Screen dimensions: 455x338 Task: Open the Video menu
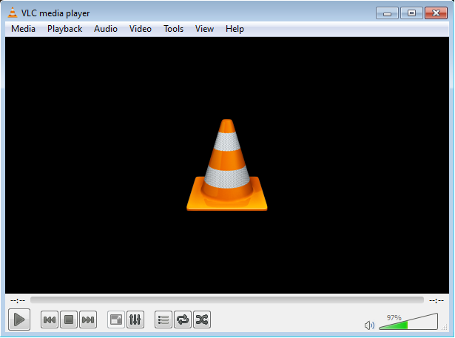click(141, 29)
